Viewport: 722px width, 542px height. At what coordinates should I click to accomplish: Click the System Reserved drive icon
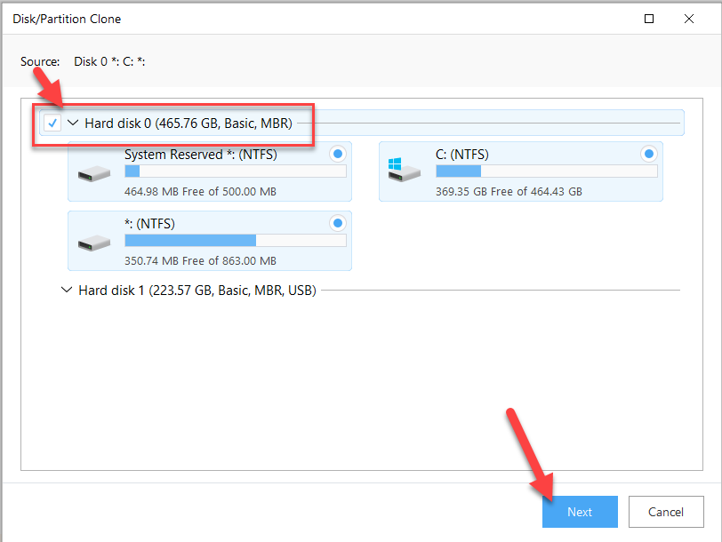tap(94, 174)
